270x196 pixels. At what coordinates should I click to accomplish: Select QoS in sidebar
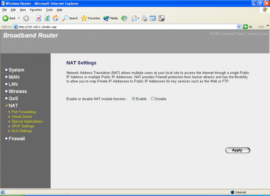(13, 99)
